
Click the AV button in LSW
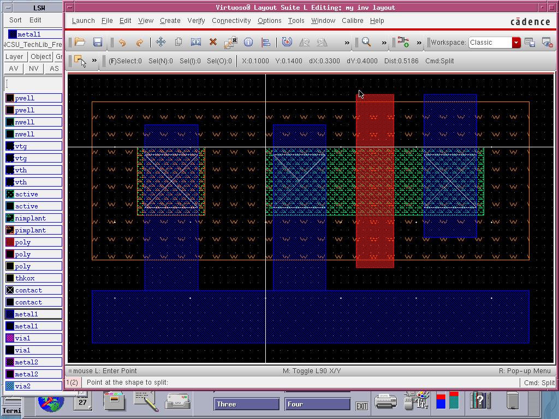pyautogui.click(x=14, y=68)
